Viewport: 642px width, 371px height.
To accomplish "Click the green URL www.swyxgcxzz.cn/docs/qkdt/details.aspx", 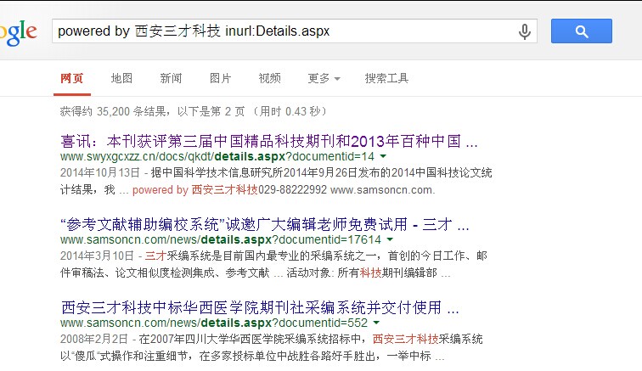I will [x=217, y=156].
